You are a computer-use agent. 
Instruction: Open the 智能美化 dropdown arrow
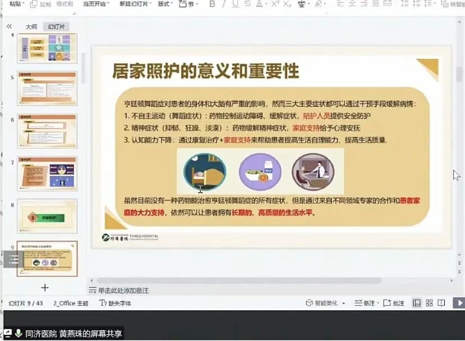(343, 302)
